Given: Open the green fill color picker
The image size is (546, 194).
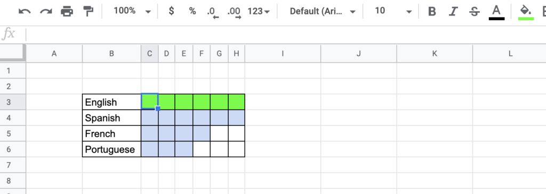Looking at the screenshot, I should (x=526, y=12).
